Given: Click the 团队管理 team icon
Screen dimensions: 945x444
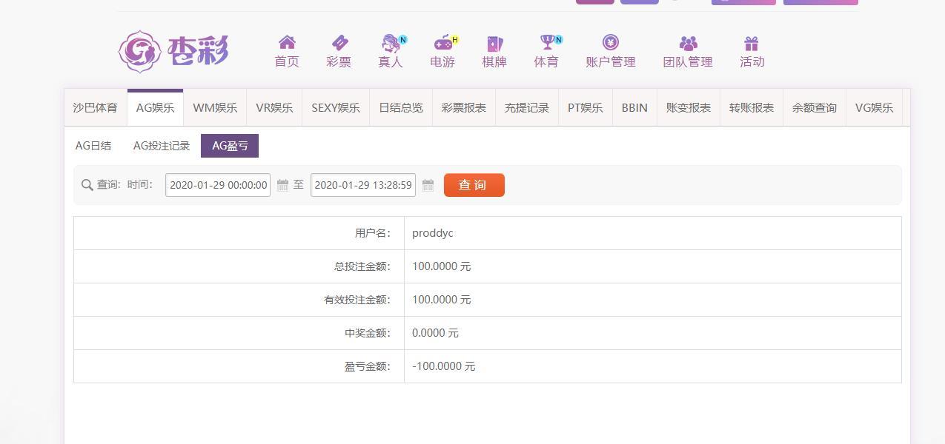Looking at the screenshot, I should (x=688, y=44).
